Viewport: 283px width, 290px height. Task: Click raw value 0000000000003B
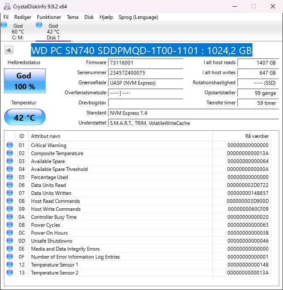point(248,233)
